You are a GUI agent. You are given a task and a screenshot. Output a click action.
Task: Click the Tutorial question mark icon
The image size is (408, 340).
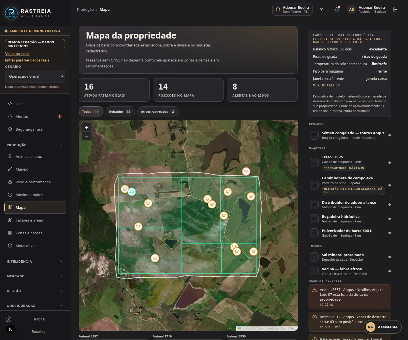point(9,319)
